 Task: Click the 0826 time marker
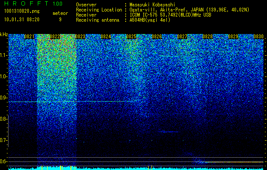coord(157,37)
